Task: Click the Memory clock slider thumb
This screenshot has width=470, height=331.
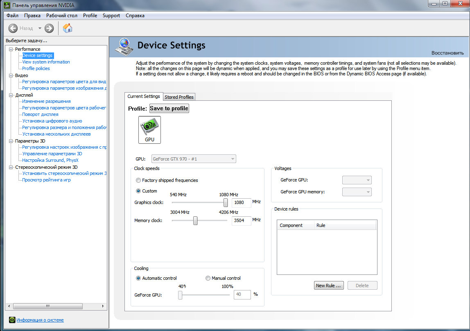Action: click(195, 221)
